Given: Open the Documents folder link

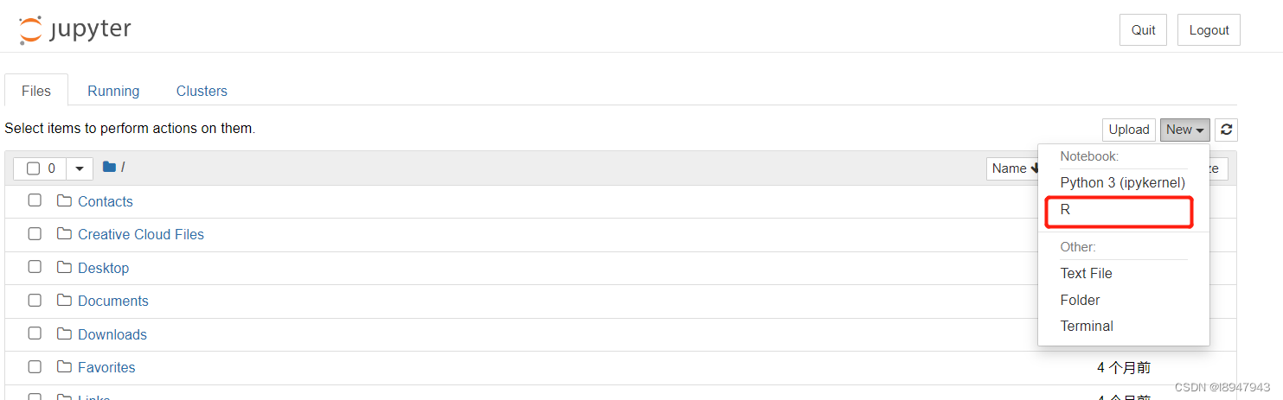Looking at the screenshot, I should pos(113,301).
